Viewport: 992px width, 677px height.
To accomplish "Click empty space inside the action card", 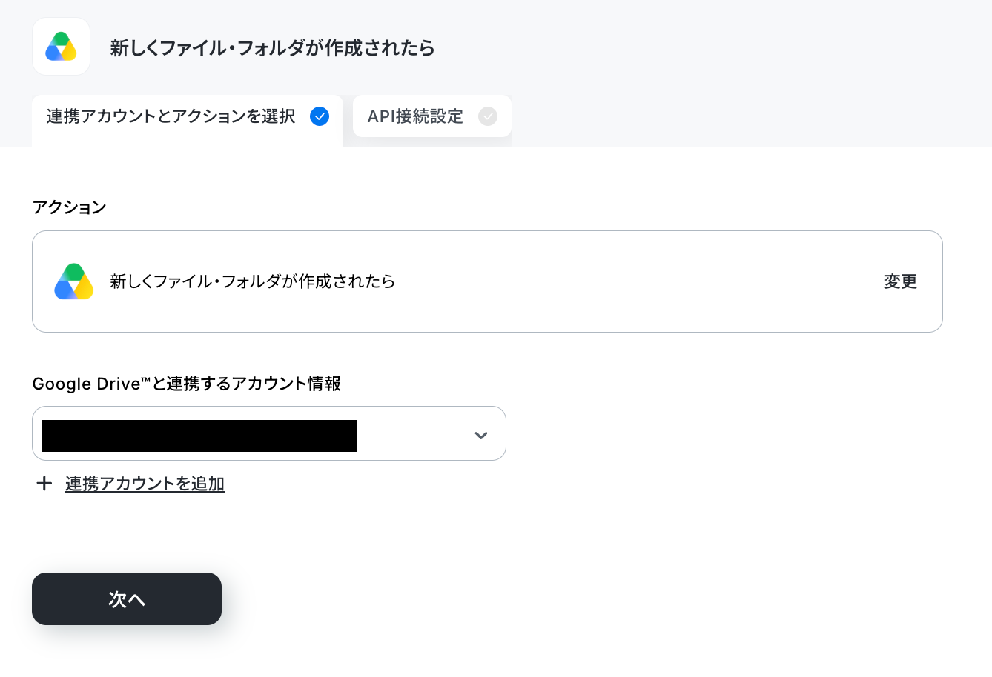I will [x=638, y=281].
